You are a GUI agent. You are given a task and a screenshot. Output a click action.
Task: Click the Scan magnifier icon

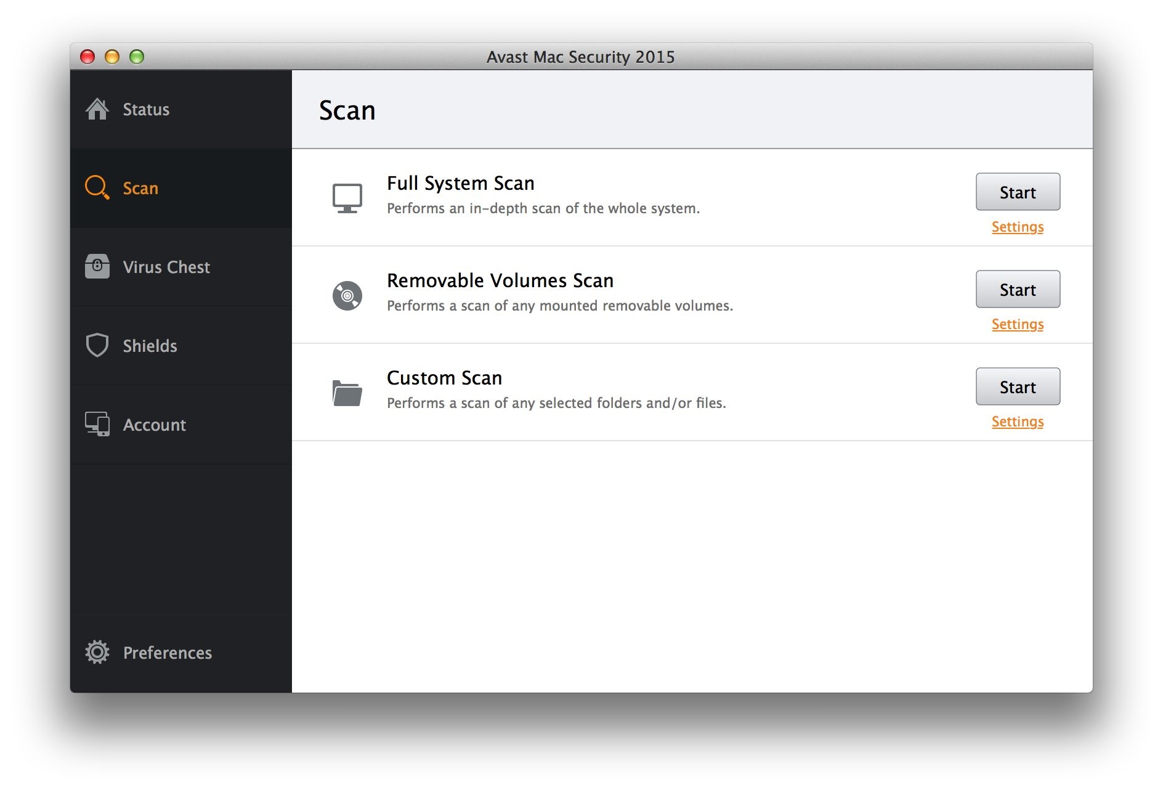pos(97,188)
